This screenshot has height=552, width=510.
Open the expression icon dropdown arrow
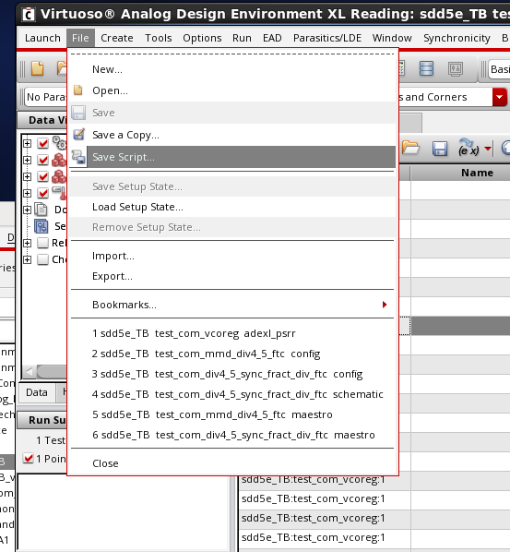(x=488, y=149)
